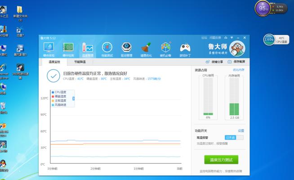Switch to the 节能降温 tab
The width and height of the screenshot is (294, 180).
point(80,62)
